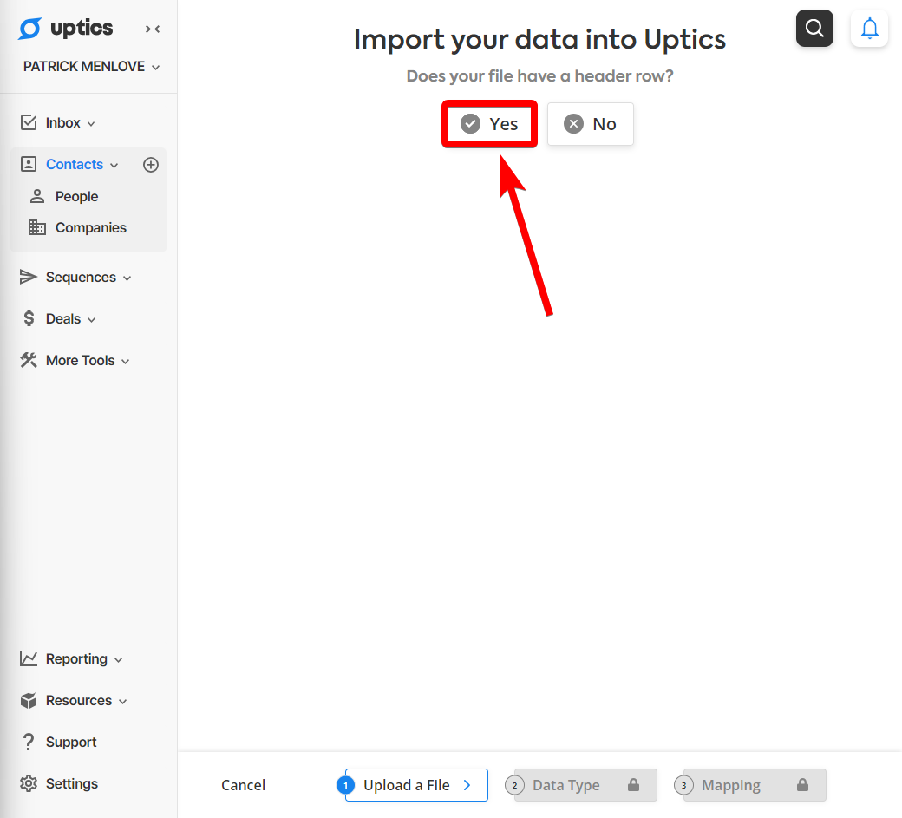The width and height of the screenshot is (902, 818).
Task: Expand the Sequences menu
Action: [x=75, y=278]
